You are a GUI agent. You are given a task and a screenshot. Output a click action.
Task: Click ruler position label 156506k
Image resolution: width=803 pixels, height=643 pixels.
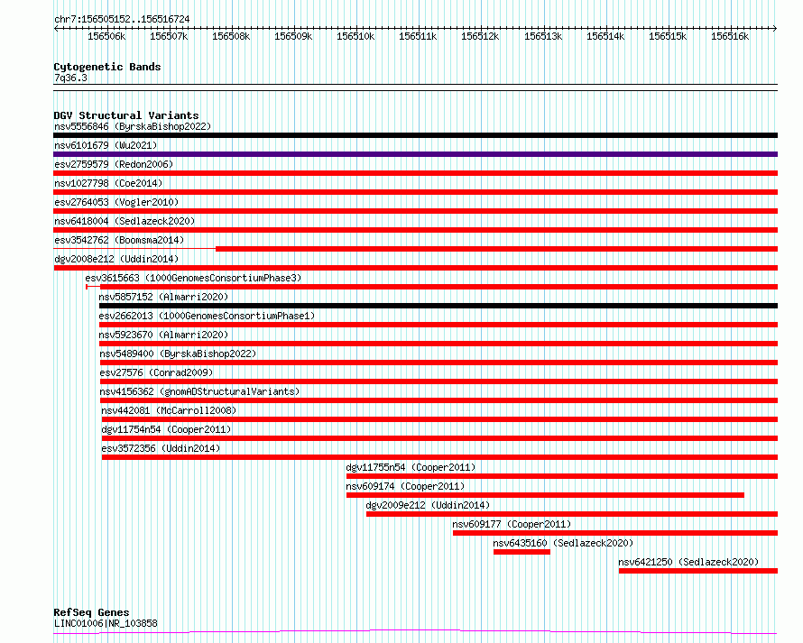106,36
